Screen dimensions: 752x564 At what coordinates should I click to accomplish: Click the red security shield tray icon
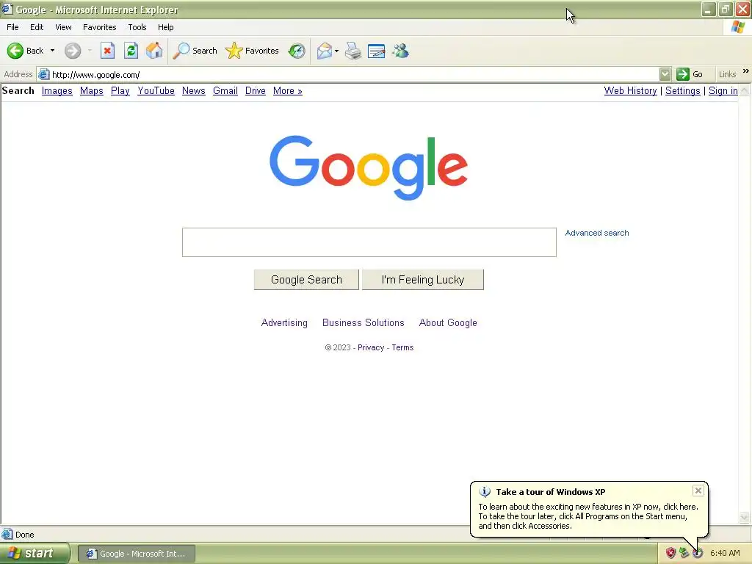670,554
